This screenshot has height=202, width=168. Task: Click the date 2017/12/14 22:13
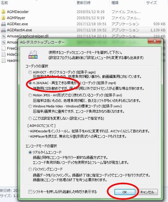pos(91,36)
